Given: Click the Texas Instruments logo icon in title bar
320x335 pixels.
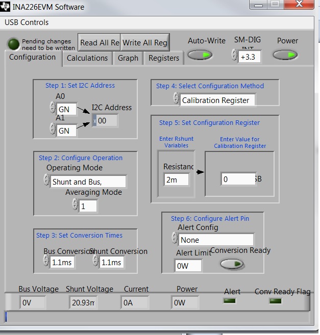Looking at the screenshot, I should [5, 7].
